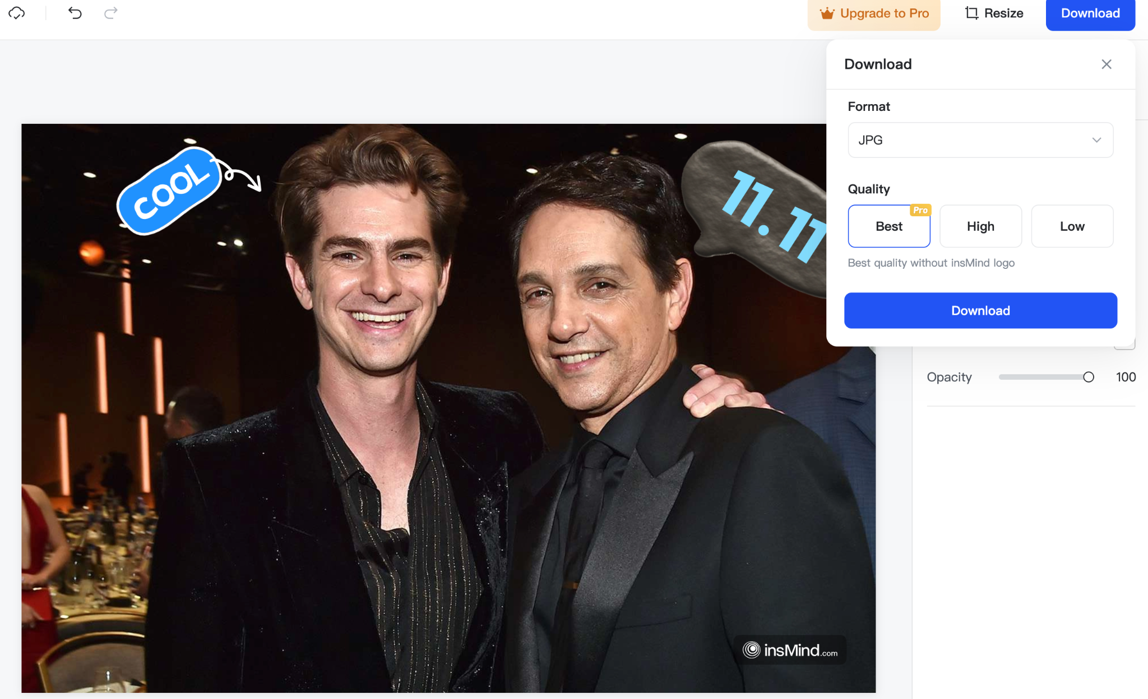Click the Resize menu item
Screen dimensions: 1148x699
pos(994,14)
